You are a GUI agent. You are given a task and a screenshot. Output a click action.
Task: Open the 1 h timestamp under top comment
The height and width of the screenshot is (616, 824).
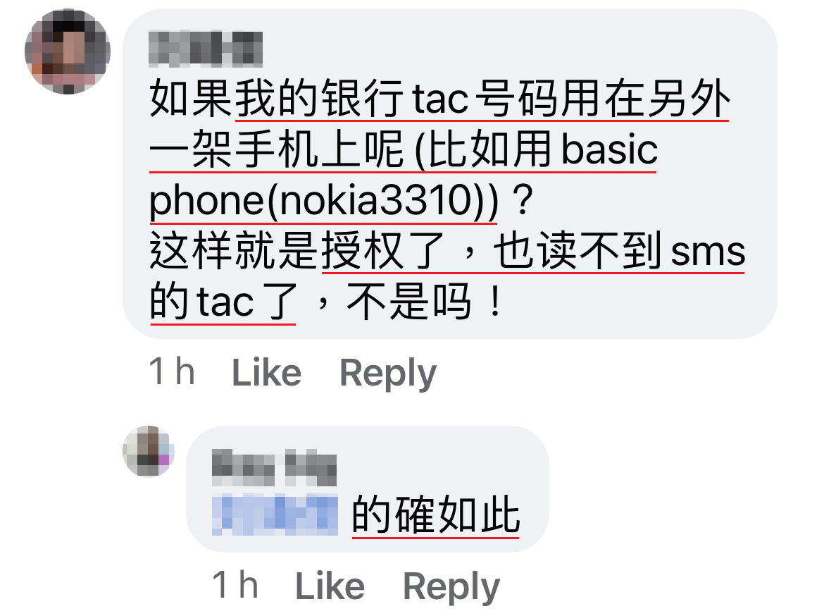(x=172, y=371)
